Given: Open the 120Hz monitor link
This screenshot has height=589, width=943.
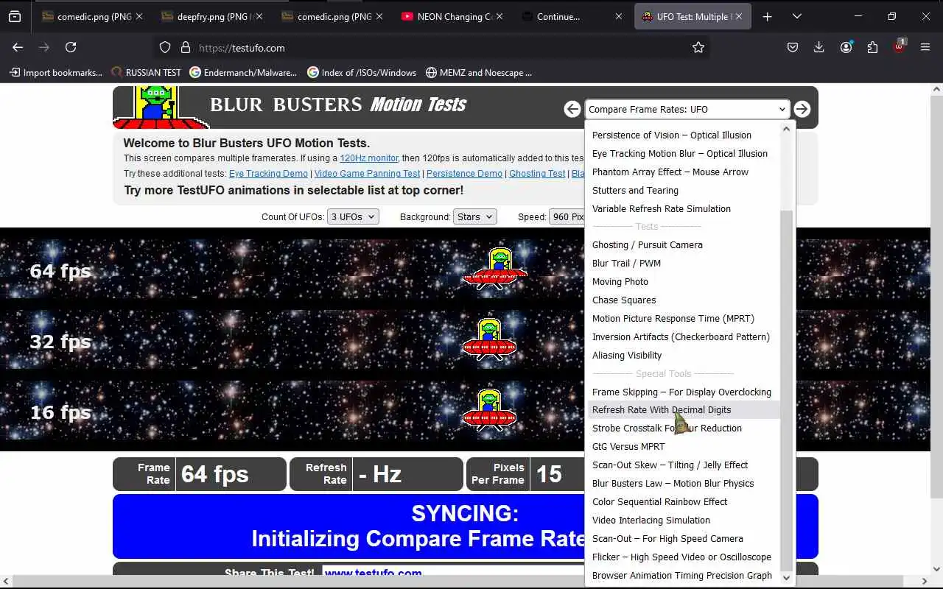Looking at the screenshot, I should [368, 158].
